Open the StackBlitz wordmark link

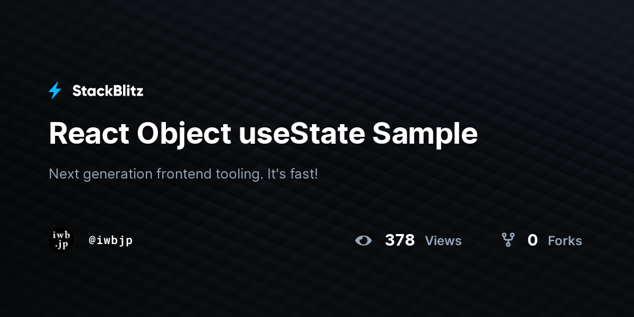(108, 91)
